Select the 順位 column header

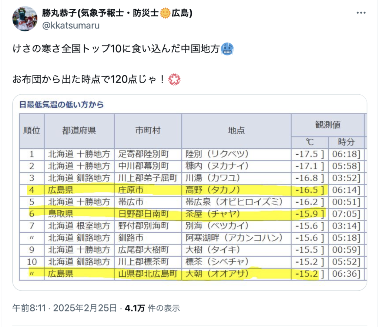tap(31, 131)
